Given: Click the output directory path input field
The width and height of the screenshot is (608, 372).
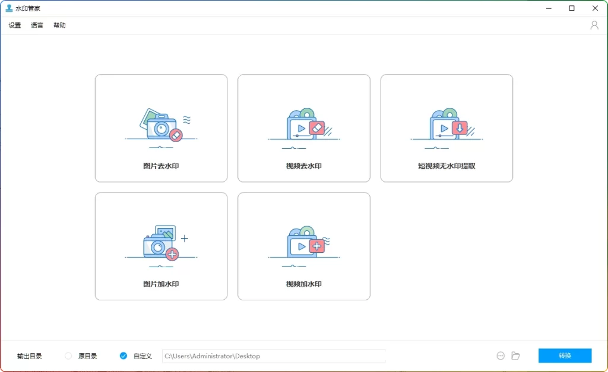Looking at the screenshot, I should [x=274, y=356].
